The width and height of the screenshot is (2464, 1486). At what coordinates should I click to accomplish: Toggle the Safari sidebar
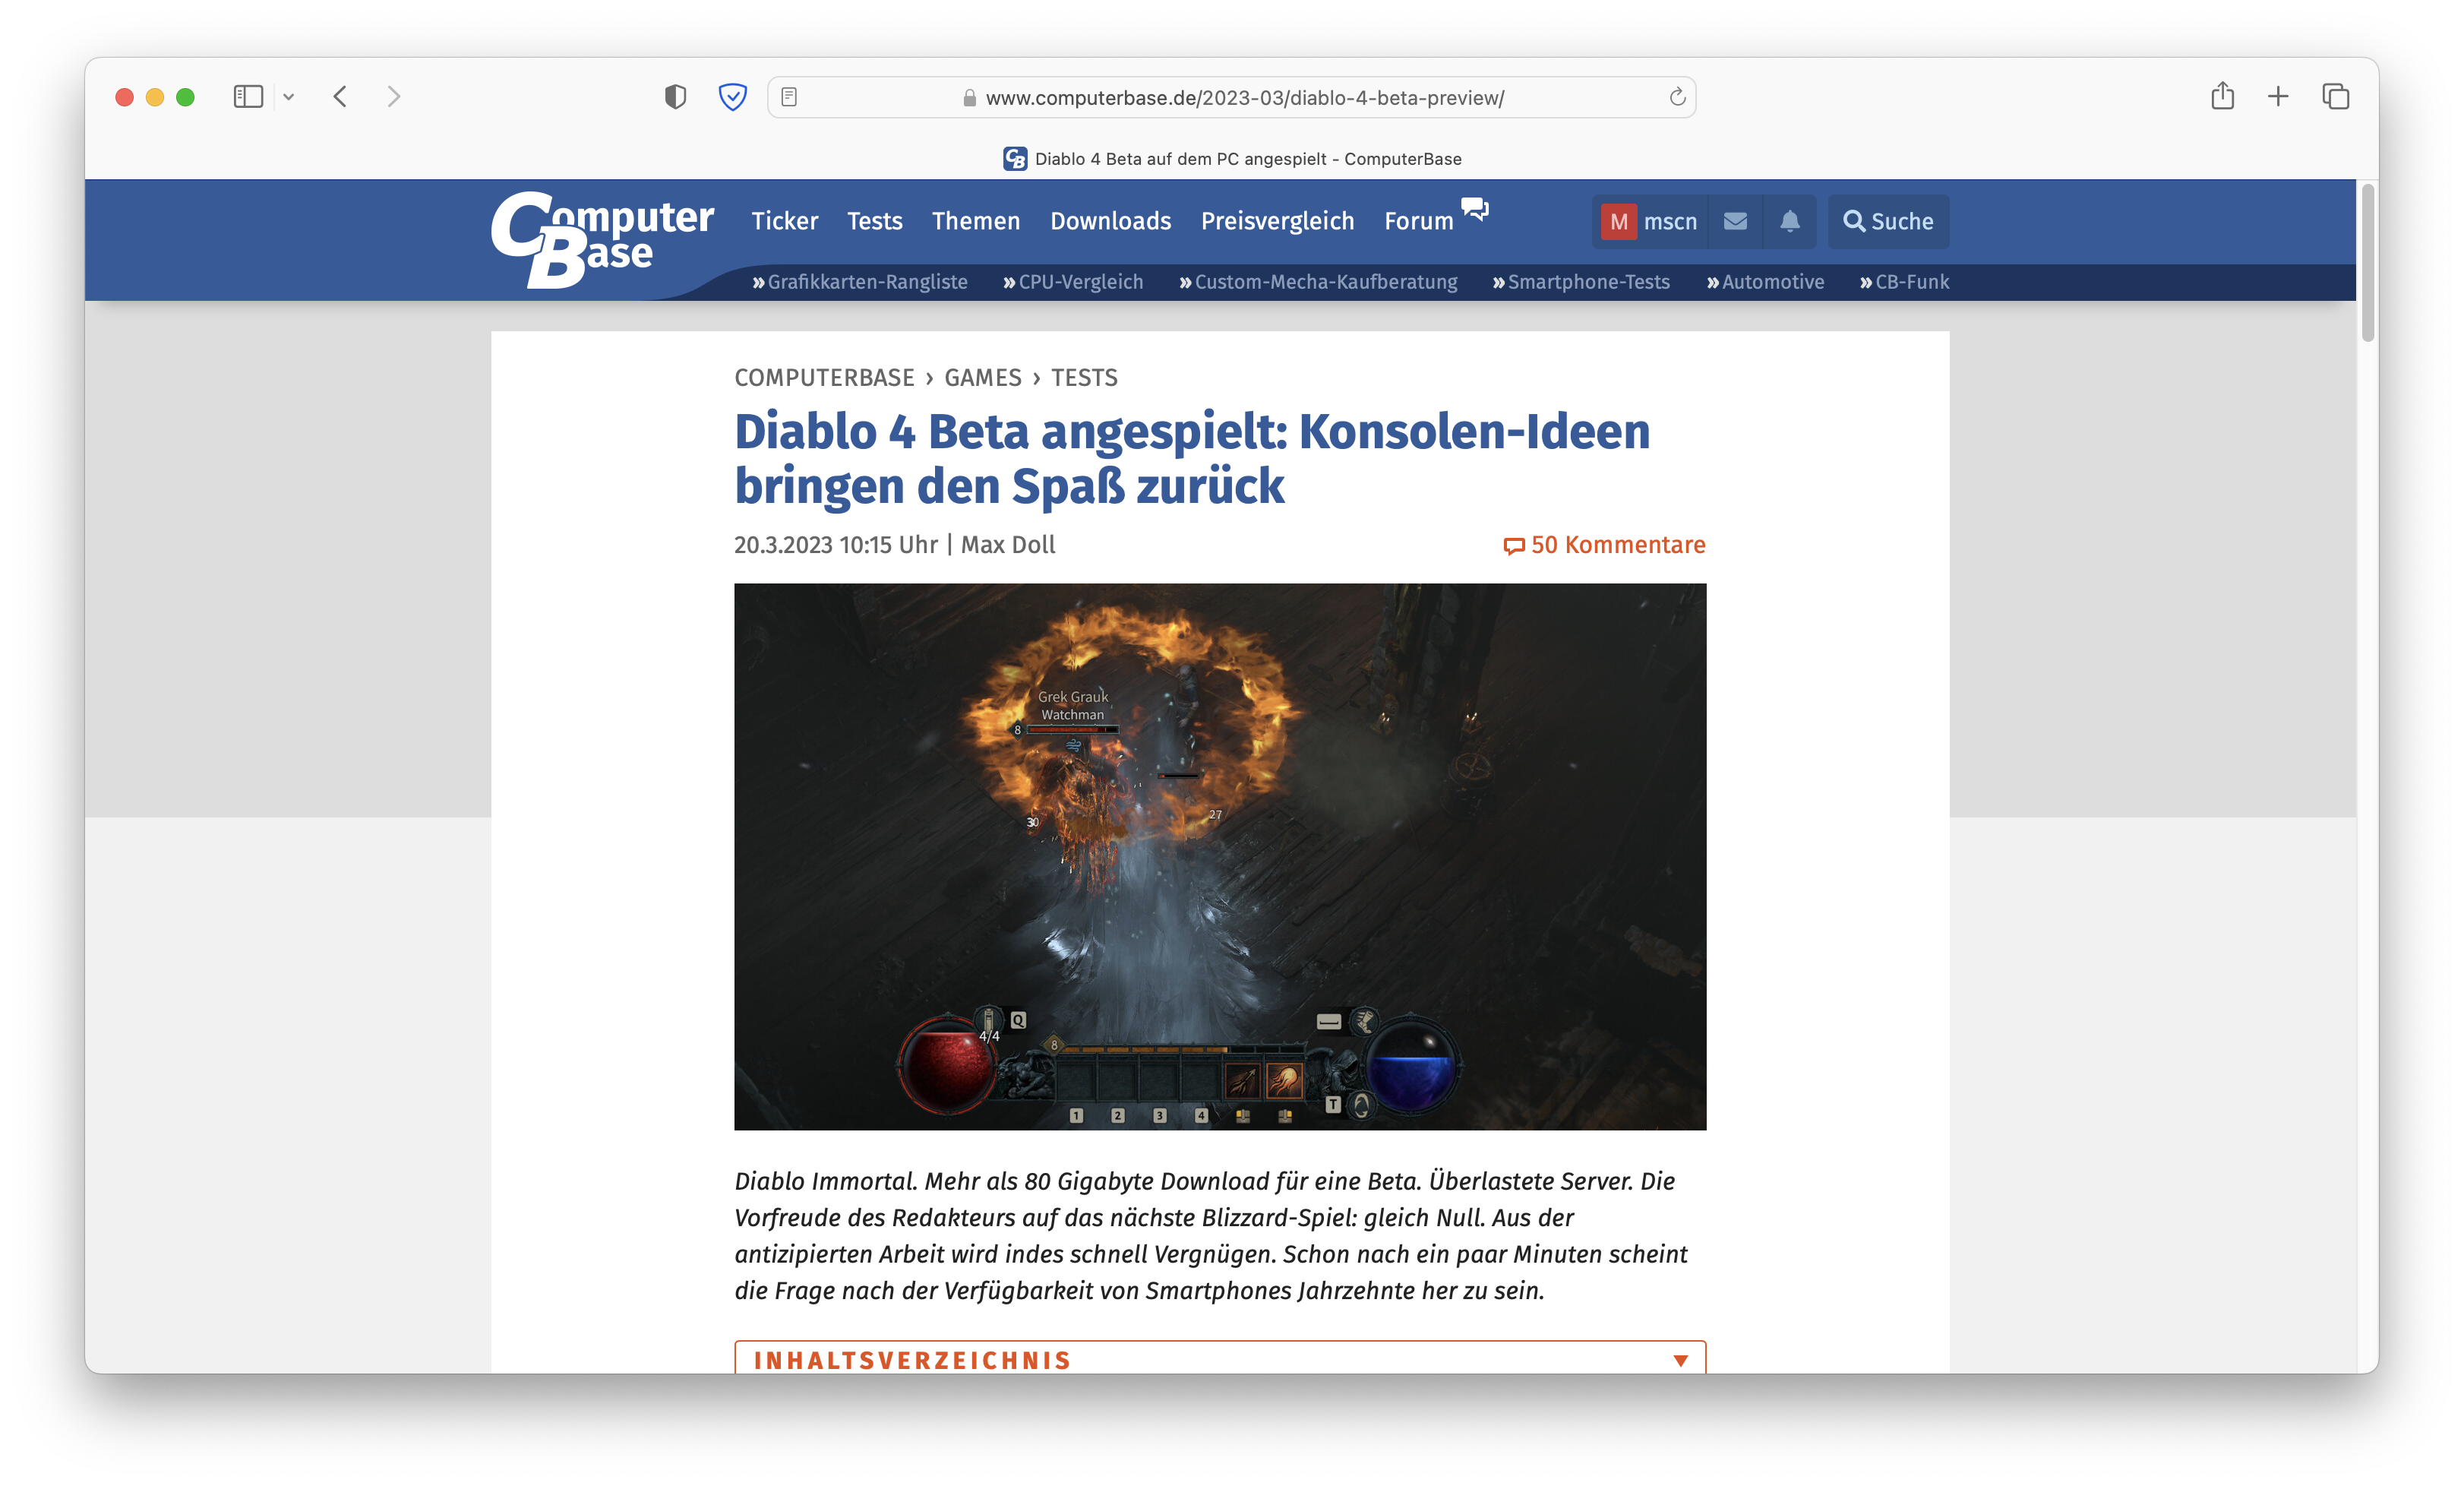248,97
